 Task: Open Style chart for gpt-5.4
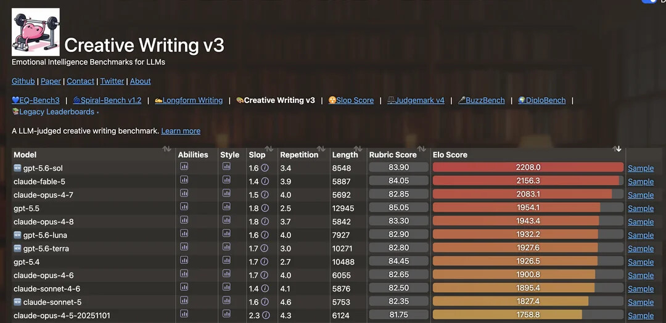pyautogui.click(x=226, y=260)
